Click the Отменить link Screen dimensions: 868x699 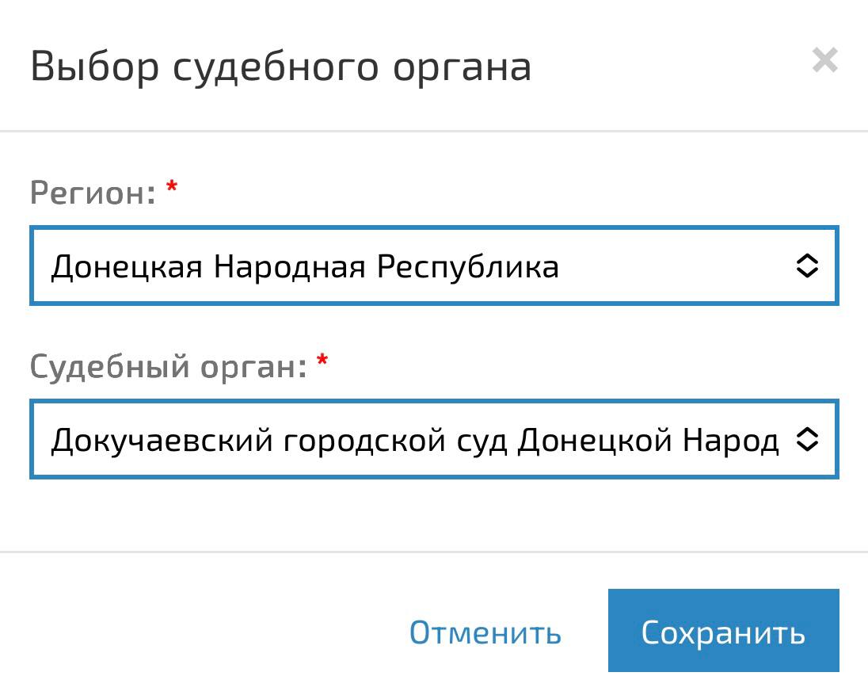[x=485, y=632]
